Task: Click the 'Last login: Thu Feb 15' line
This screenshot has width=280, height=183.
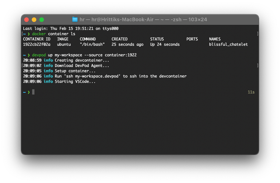Action: coord(71,29)
